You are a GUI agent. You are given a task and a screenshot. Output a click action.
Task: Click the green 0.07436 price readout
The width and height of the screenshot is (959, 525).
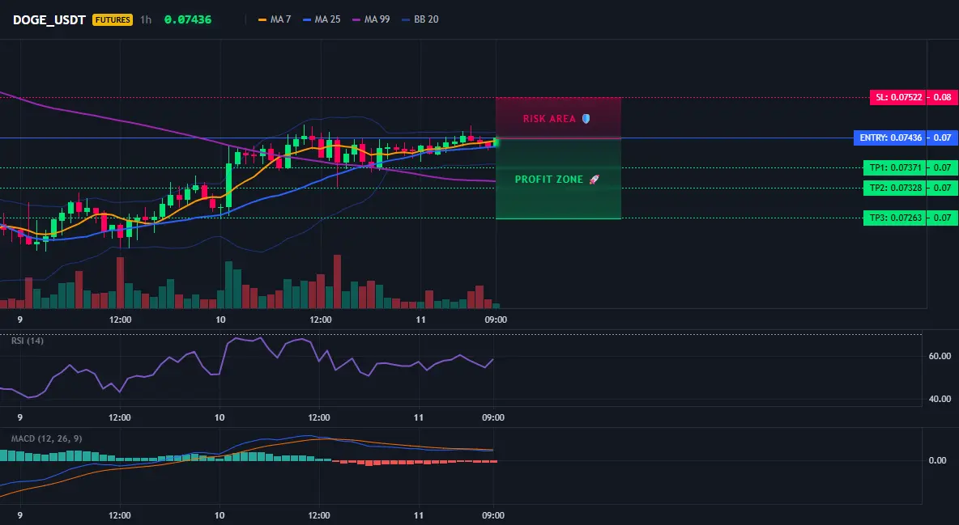(x=188, y=19)
